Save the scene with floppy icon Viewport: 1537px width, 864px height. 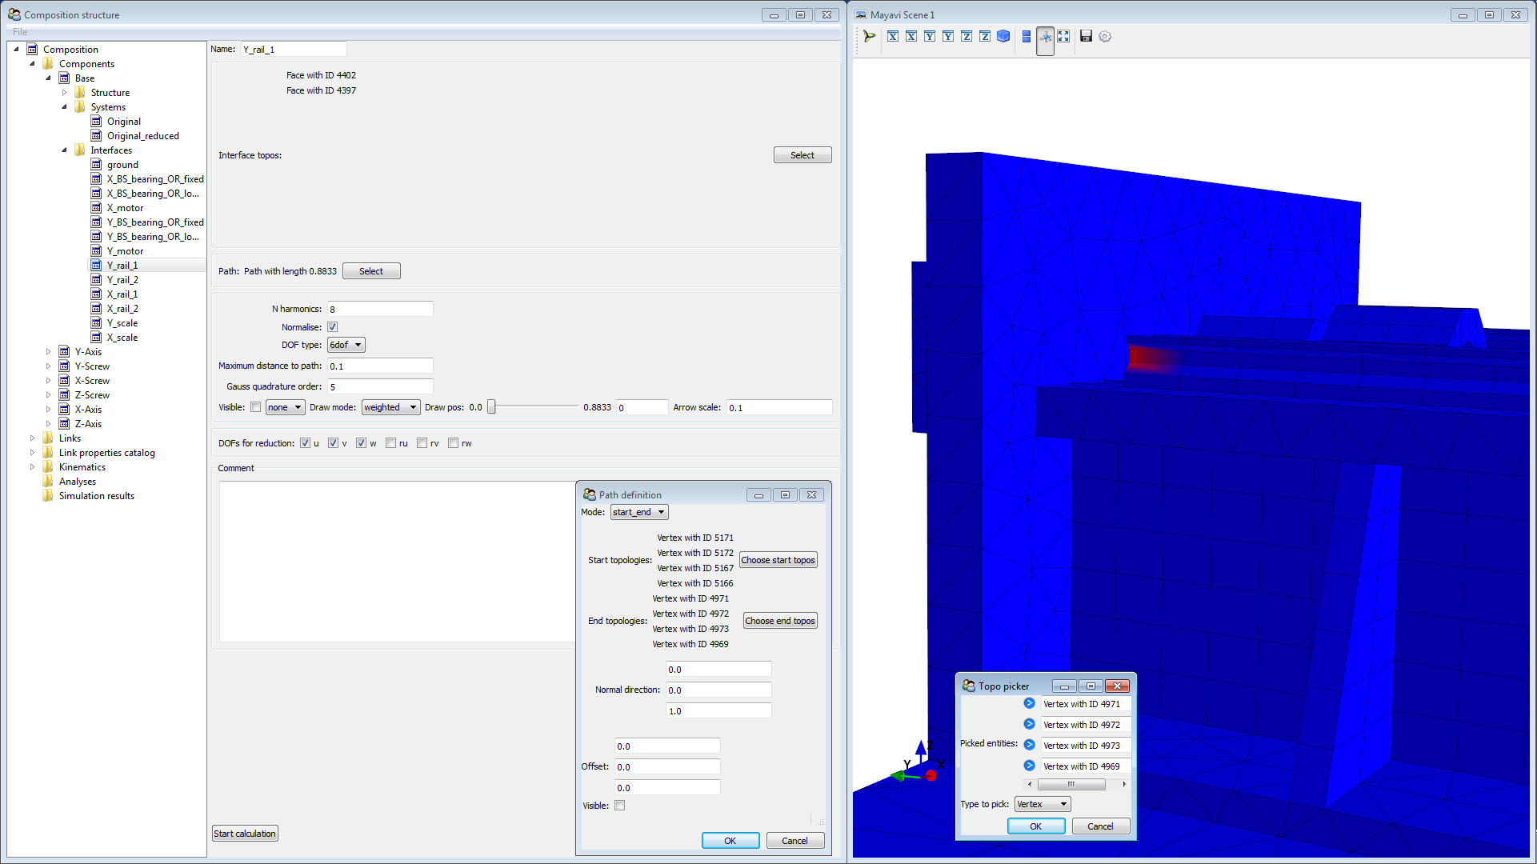click(x=1086, y=36)
